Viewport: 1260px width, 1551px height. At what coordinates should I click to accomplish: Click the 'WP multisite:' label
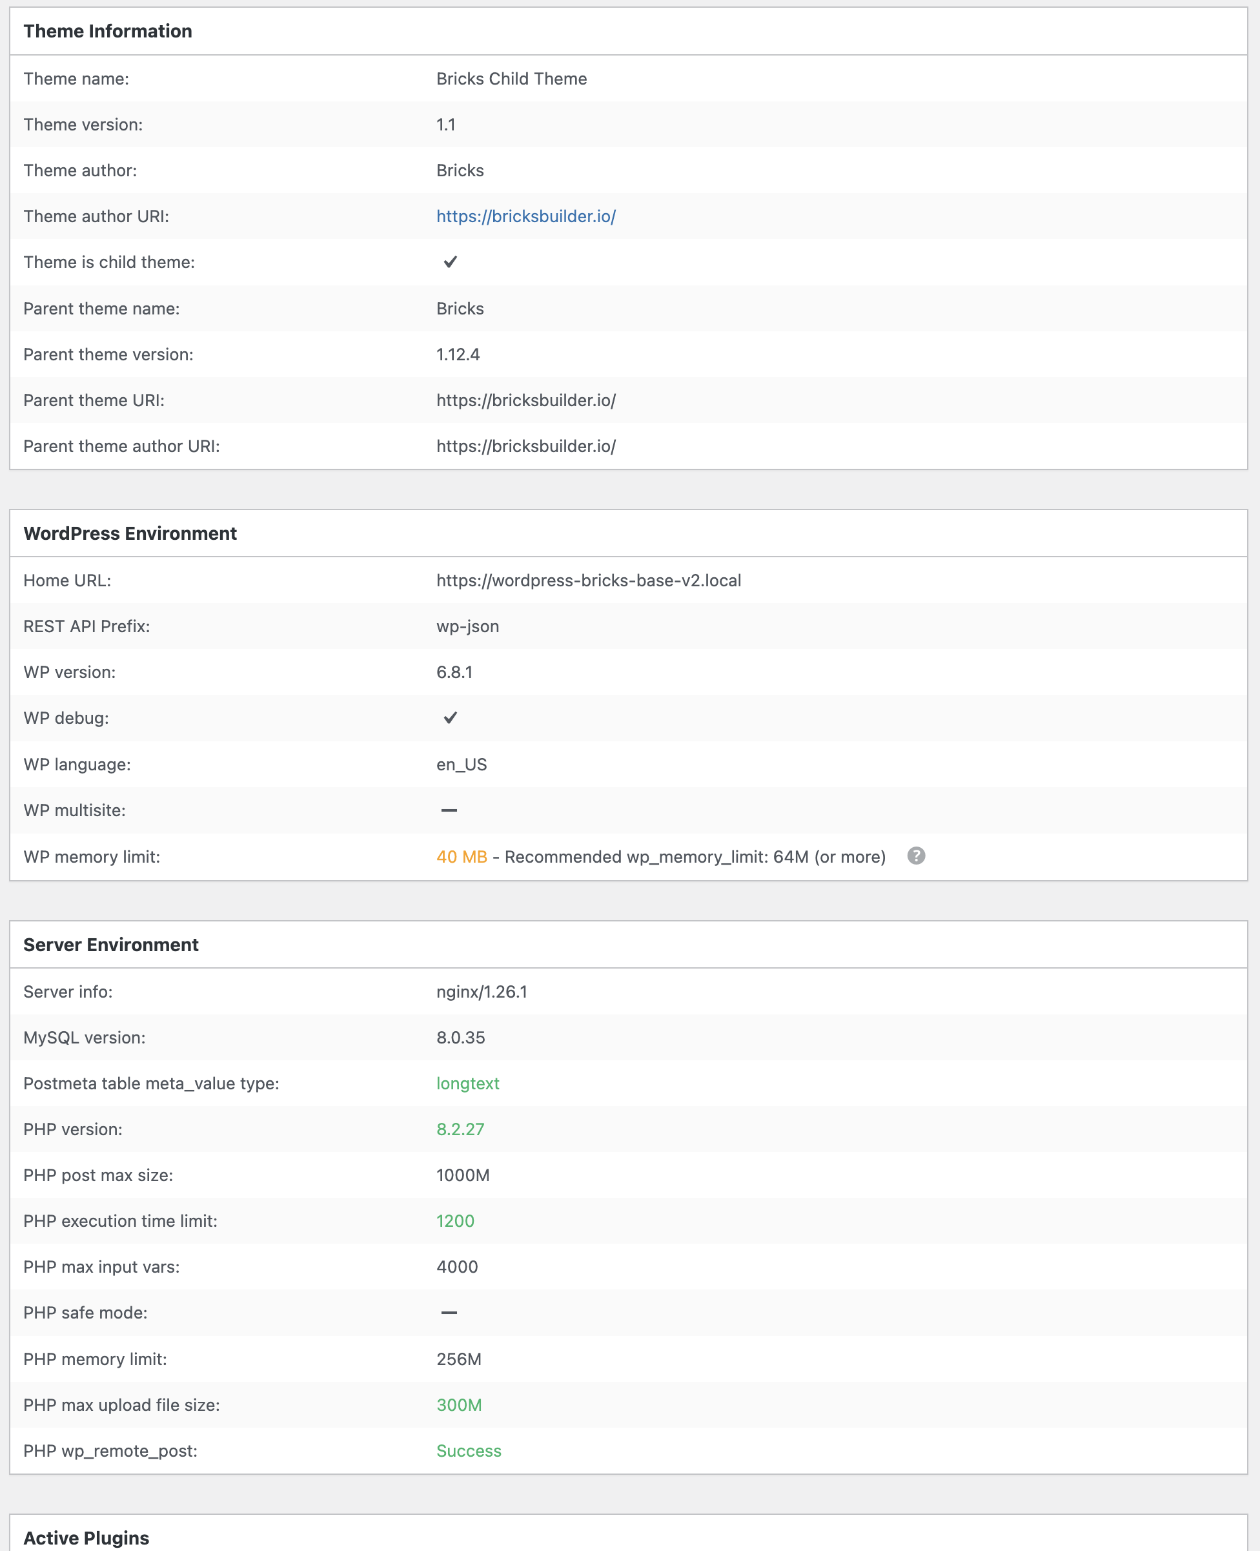pos(74,810)
